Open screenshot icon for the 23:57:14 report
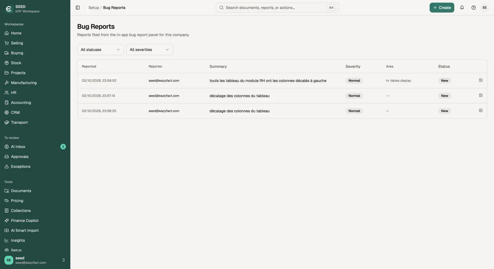Screen dimensions: 494x269 (x=481, y=95)
